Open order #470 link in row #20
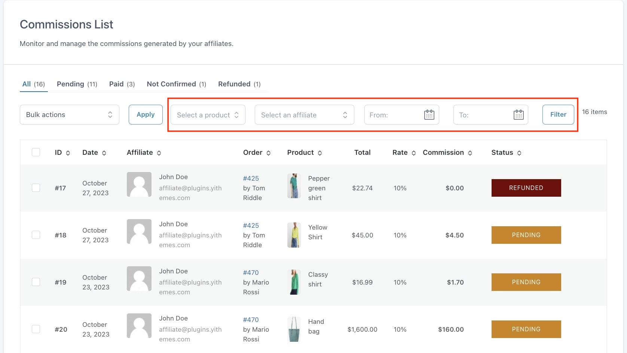Viewport: 627px width, 353px height. (x=251, y=320)
